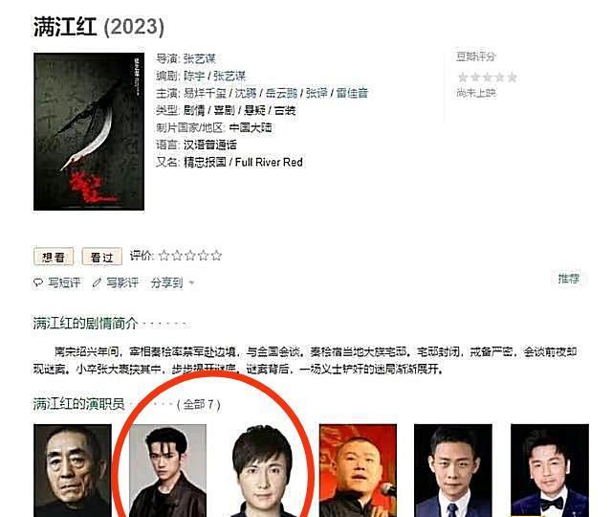612x517 pixels.
Task: Open actor link 雷佳音
Action: pyautogui.click(x=352, y=93)
